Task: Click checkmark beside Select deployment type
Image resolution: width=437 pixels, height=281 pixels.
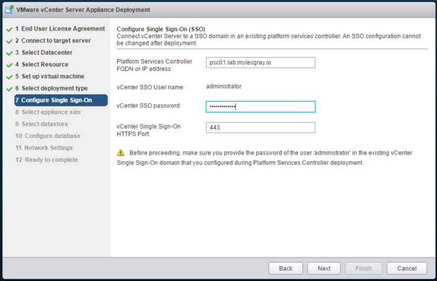Action: coord(9,89)
